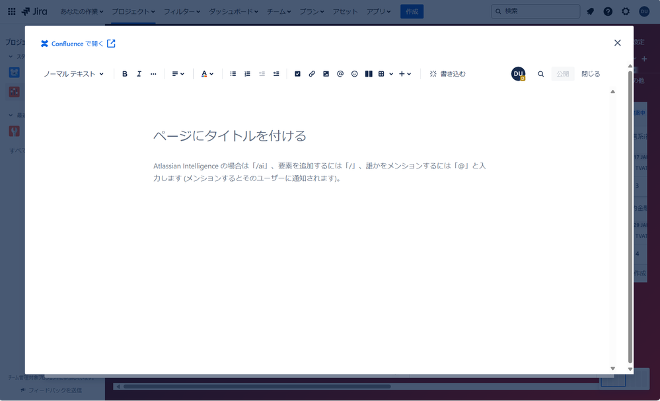Click the 作成 create button

coord(412,11)
